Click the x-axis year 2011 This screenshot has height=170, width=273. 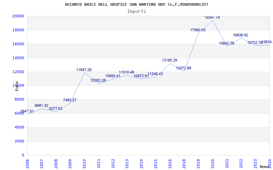(x=99, y=164)
